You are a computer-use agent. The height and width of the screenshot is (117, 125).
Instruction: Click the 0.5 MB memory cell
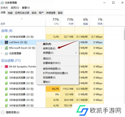pyautogui.click(x=68, y=95)
